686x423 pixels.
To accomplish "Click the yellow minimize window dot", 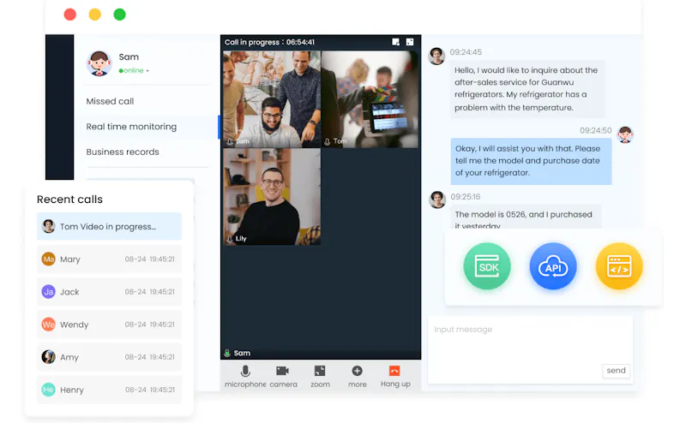I will point(95,15).
